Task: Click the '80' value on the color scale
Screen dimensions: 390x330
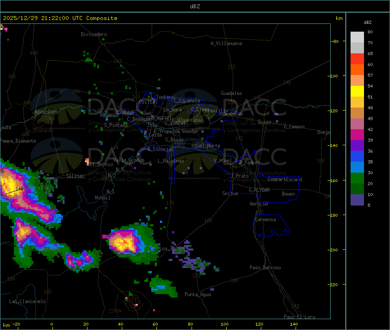Action: [x=370, y=32]
